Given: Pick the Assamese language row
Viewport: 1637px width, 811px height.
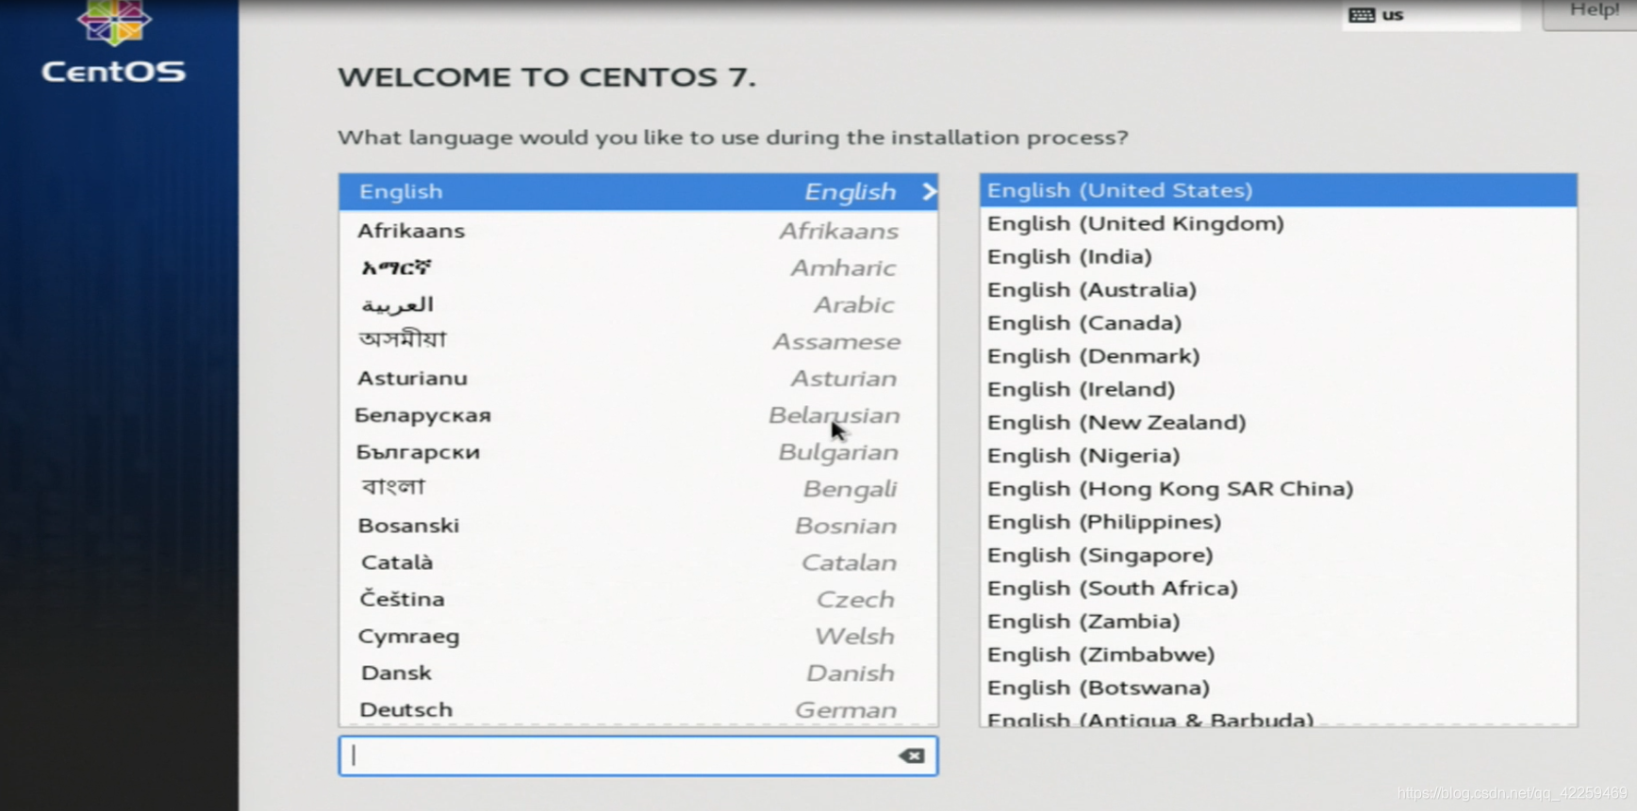Looking at the screenshot, I should tap(638, 341).
